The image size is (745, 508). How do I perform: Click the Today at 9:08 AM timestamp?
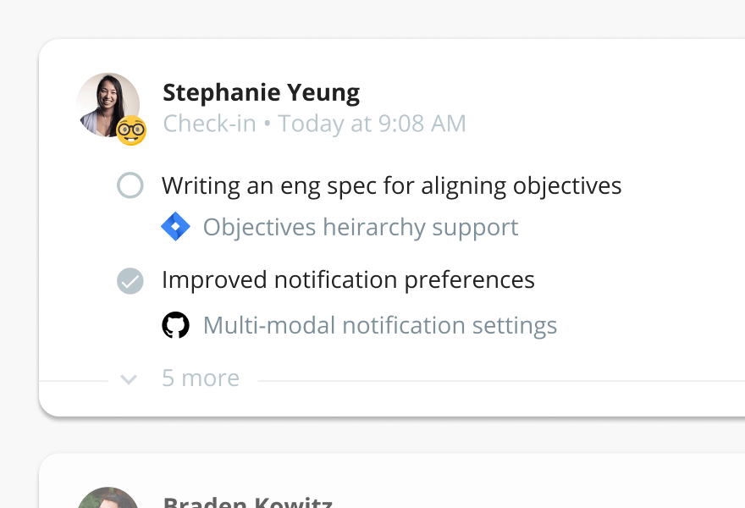click(372, 124)
